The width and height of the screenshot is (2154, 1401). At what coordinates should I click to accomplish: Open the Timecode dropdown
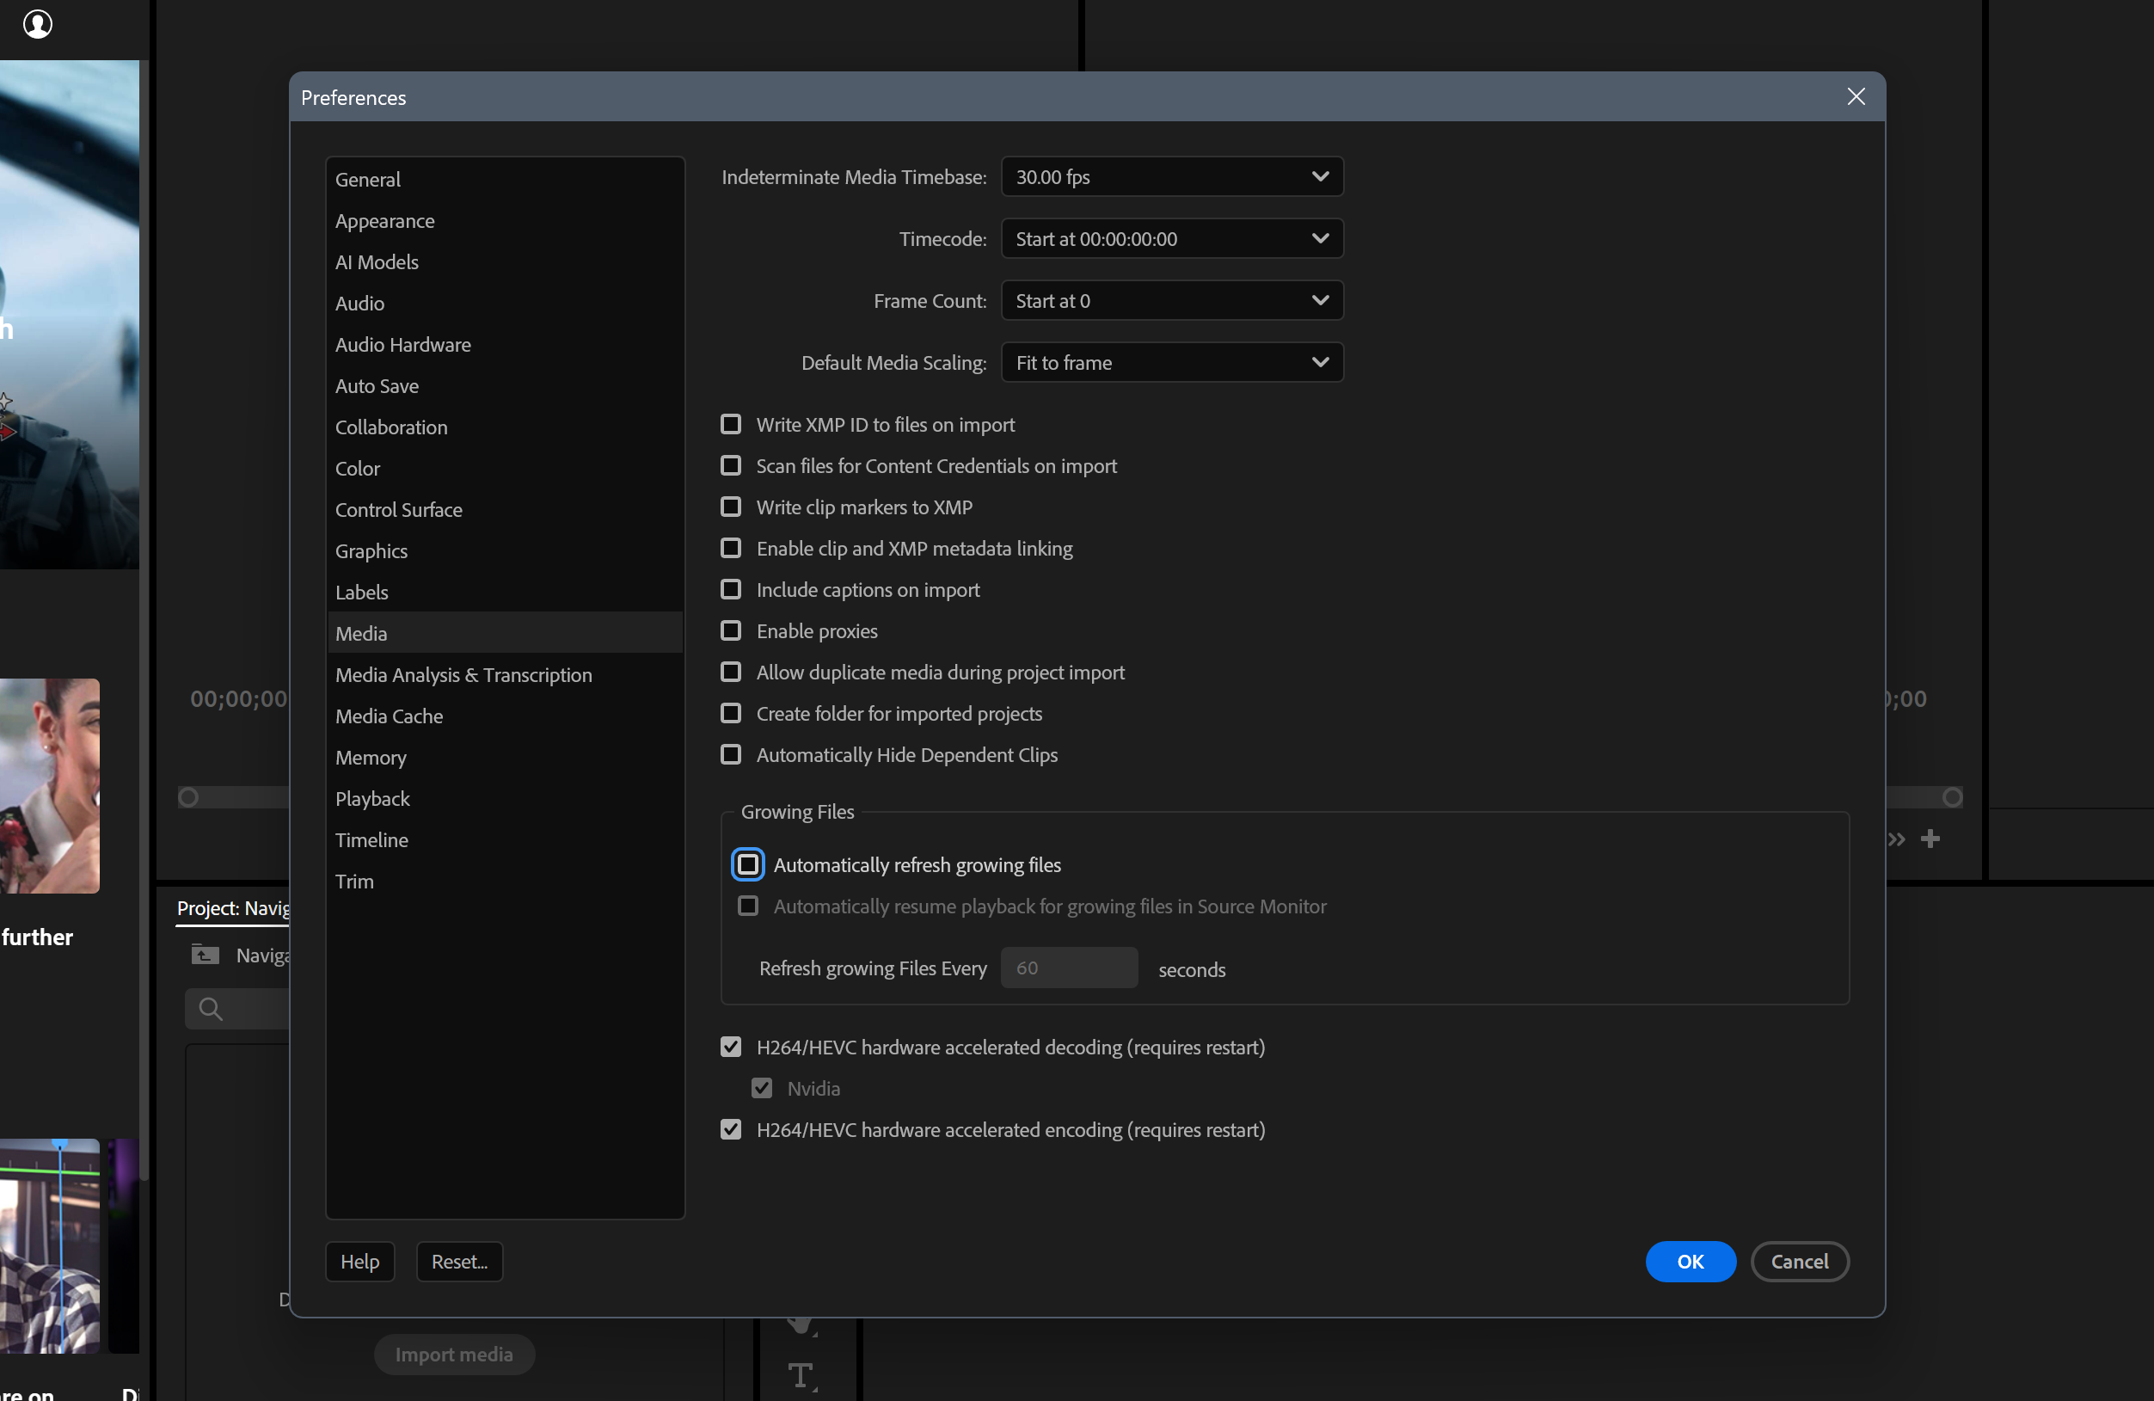coord(1172,239)
